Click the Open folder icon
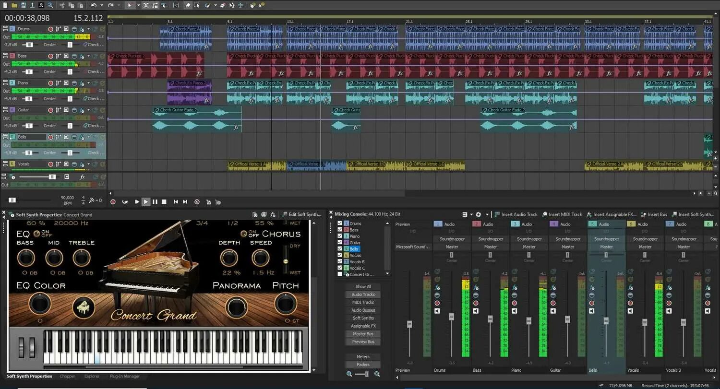The image size is (720, 389). click(14, 5)
